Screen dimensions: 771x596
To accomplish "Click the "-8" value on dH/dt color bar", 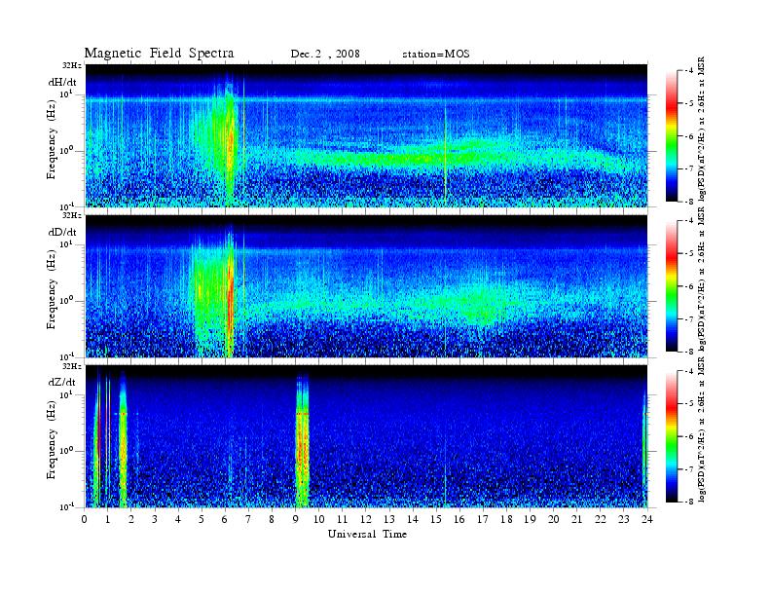I will 690,202.
